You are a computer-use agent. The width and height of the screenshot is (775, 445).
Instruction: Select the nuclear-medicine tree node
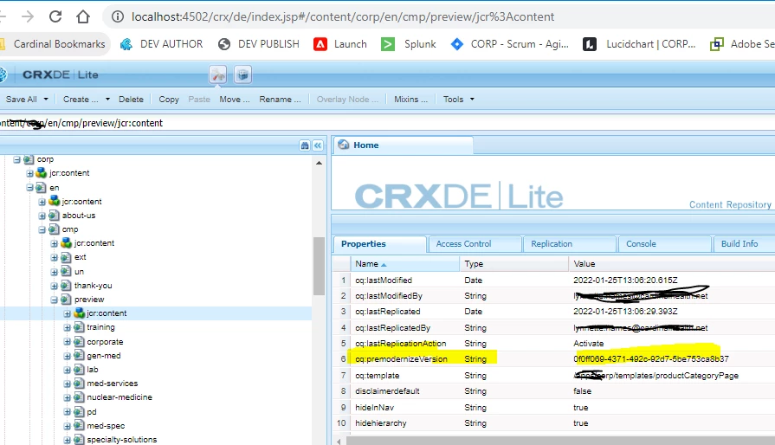(x=119, y=397)
